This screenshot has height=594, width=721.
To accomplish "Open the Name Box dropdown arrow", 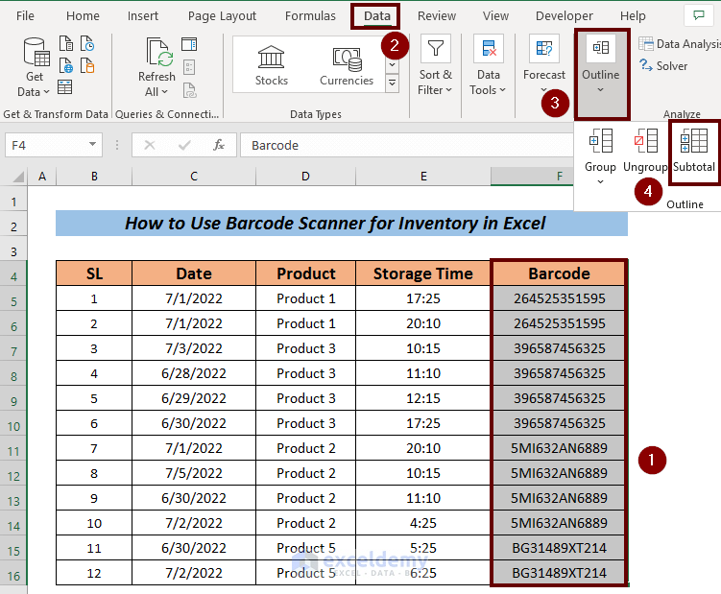I will [93, 145].
